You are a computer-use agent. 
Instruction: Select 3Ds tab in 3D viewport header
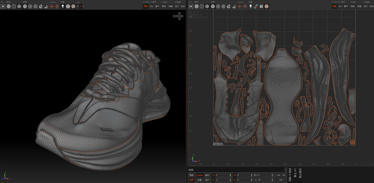(151, 6)
